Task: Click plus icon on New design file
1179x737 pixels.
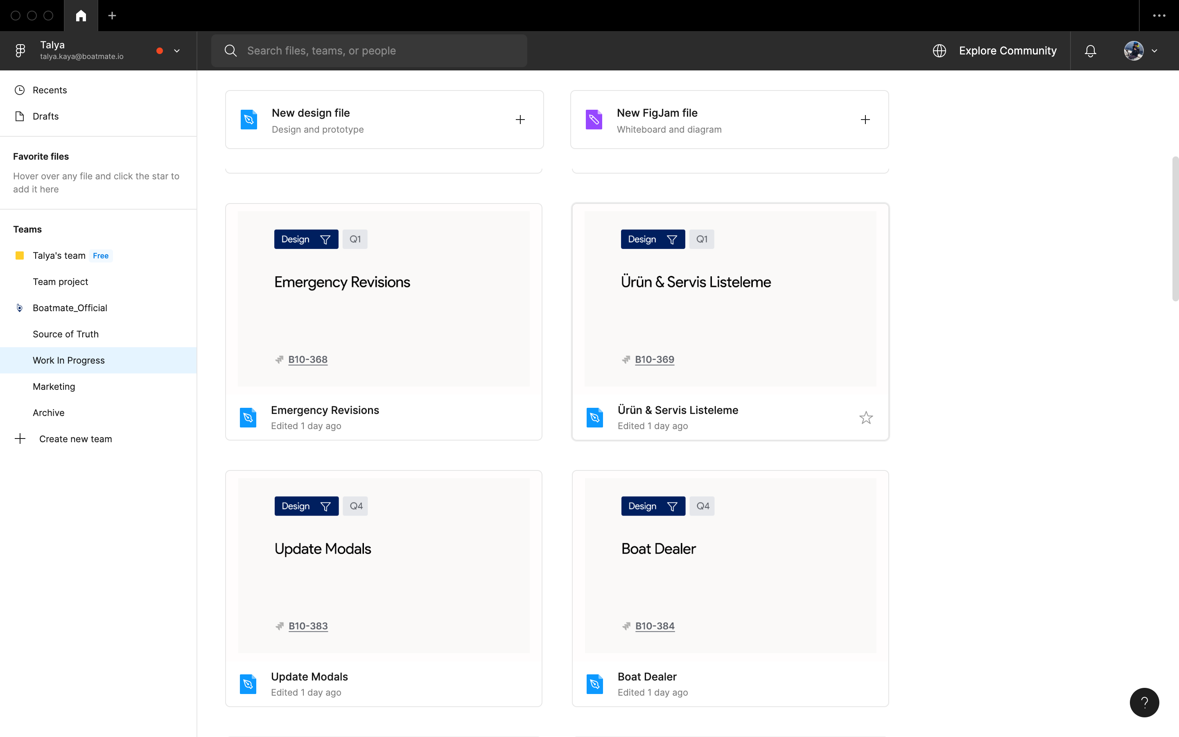Action: (520, 120)
